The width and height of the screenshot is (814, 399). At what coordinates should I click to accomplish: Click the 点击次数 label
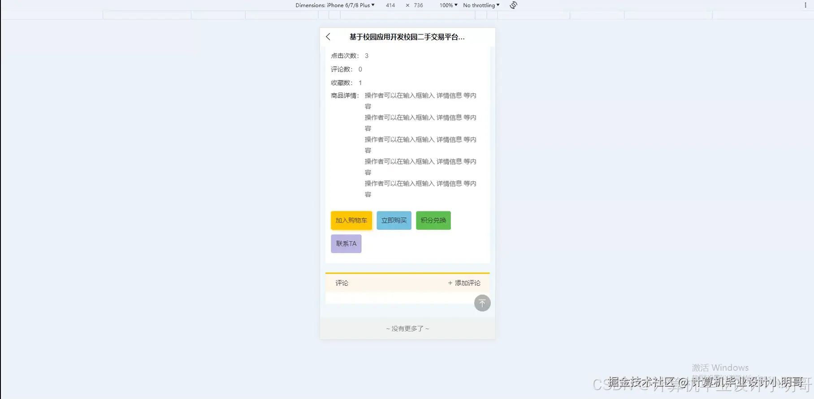[345, 56]
